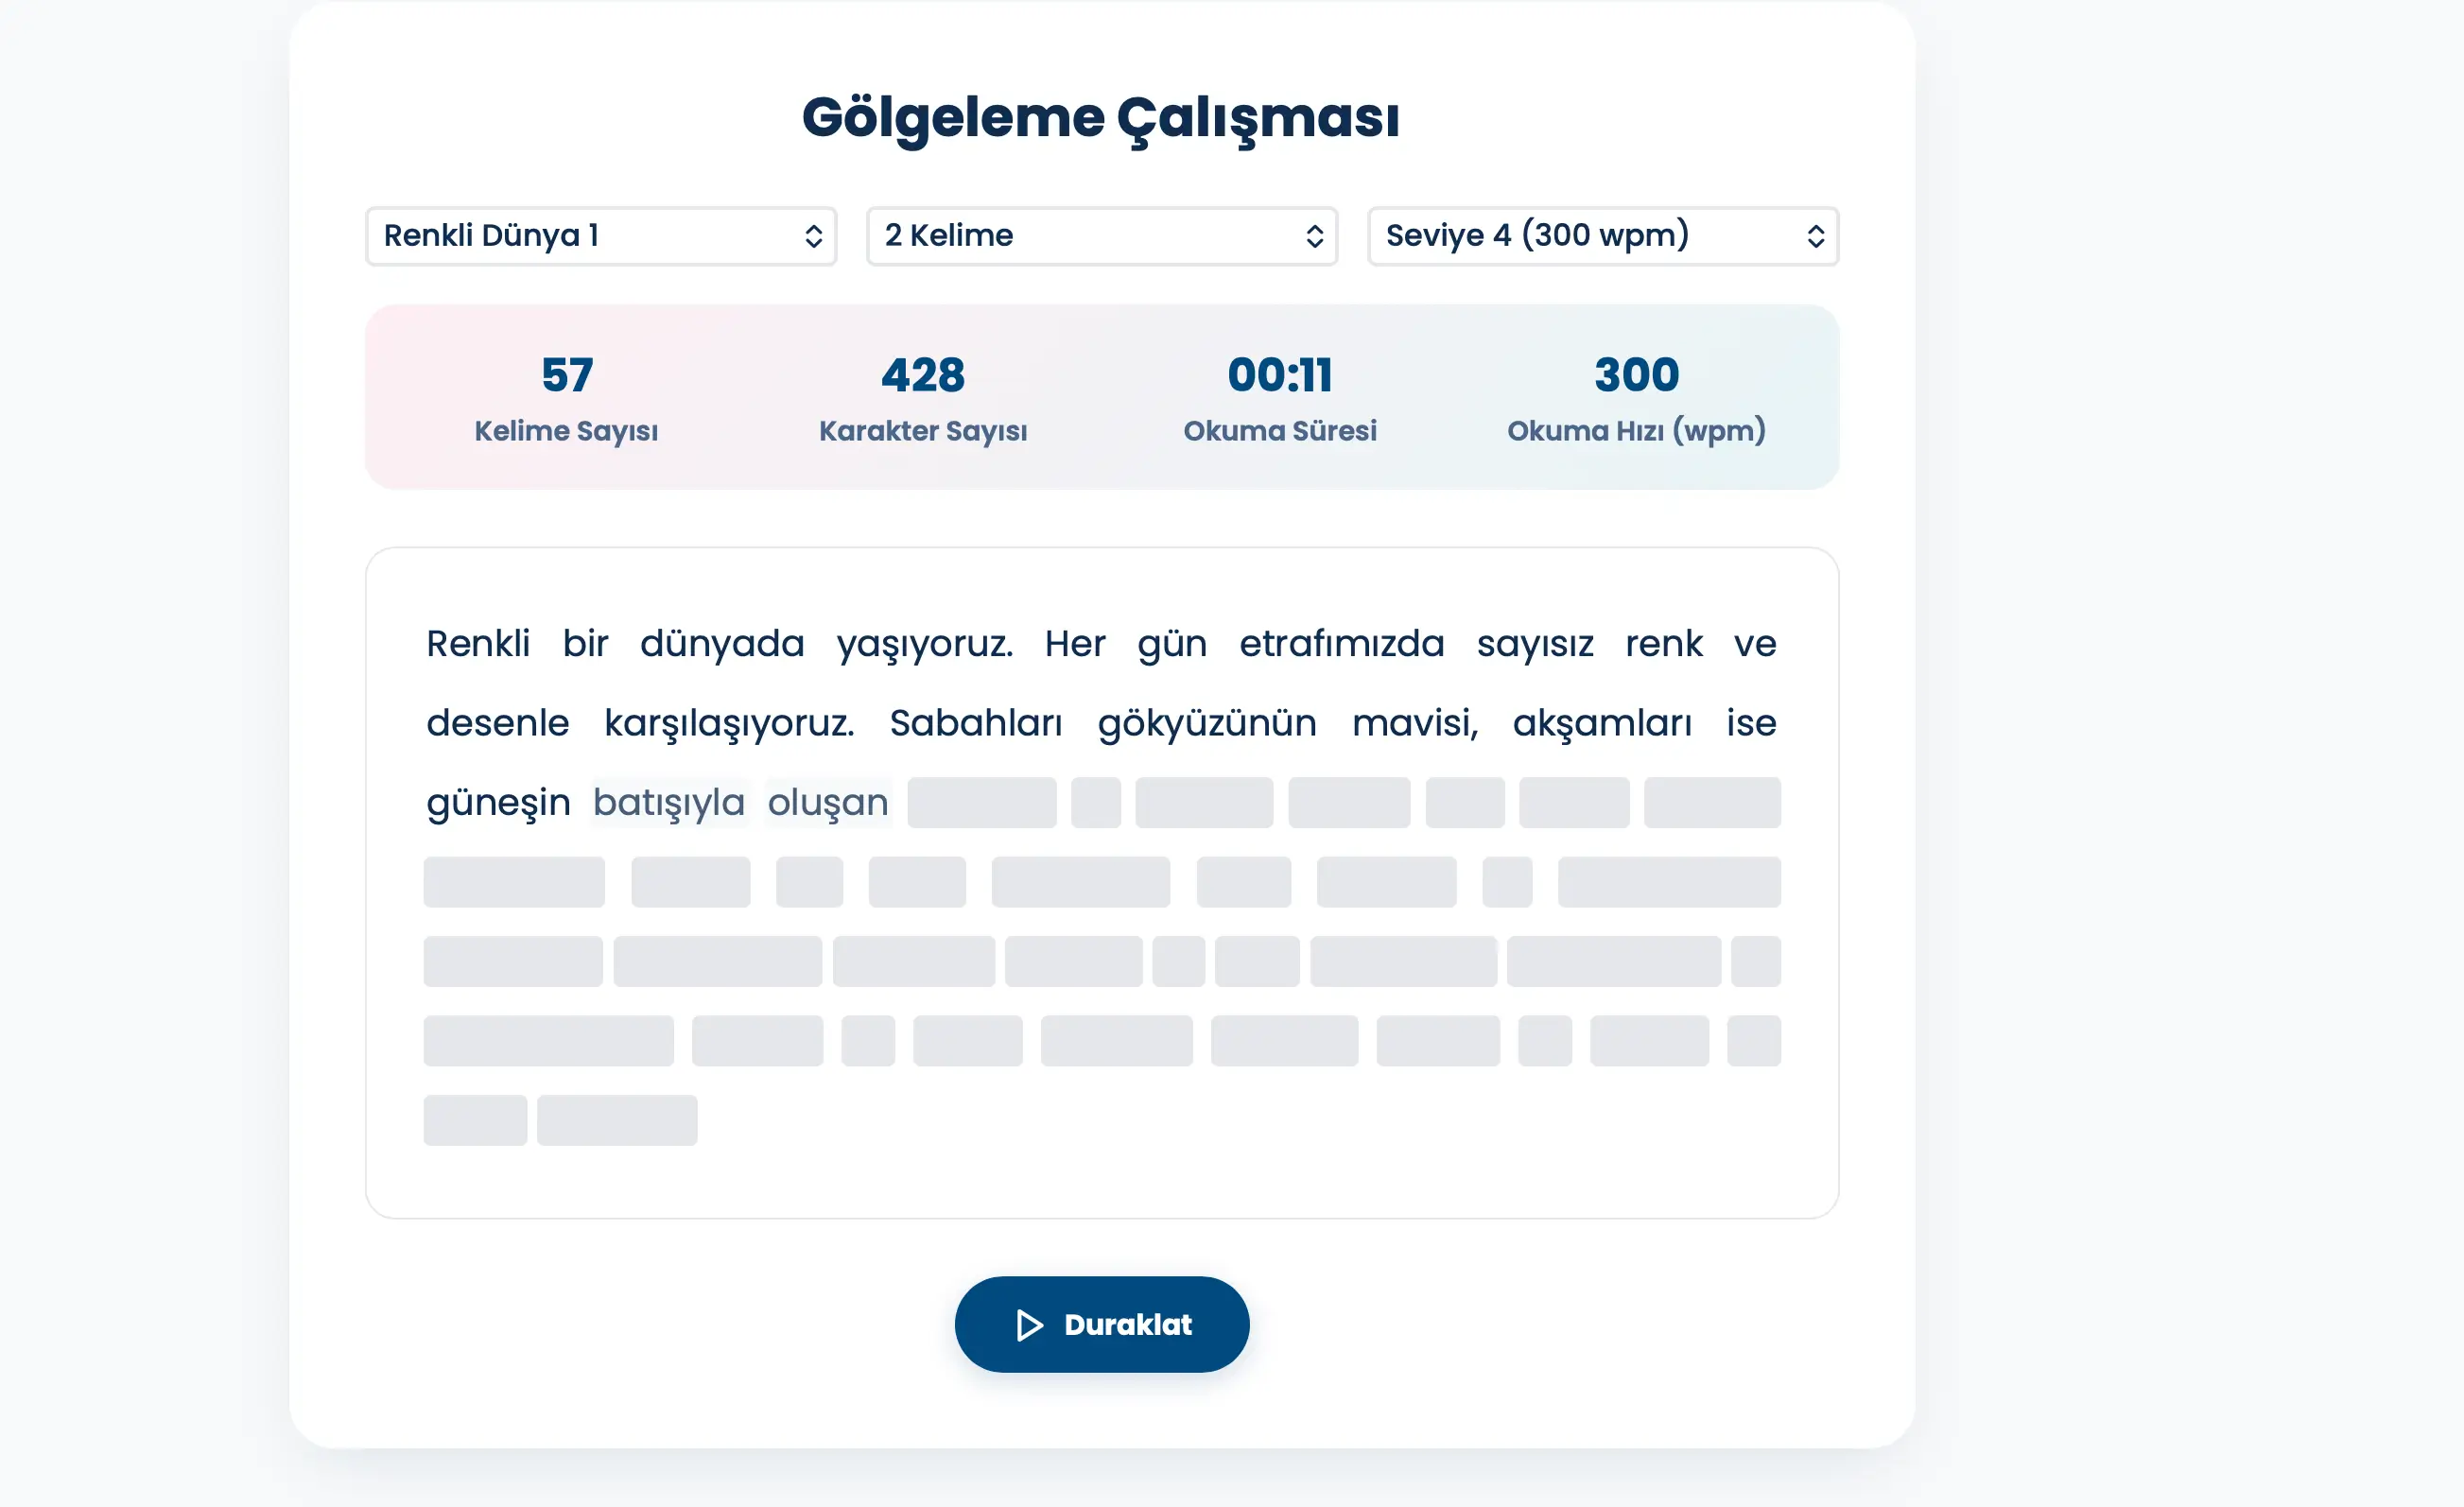
Task: Click the Okuma Süresi timer showing 00:11
Action: (1280, 397)
